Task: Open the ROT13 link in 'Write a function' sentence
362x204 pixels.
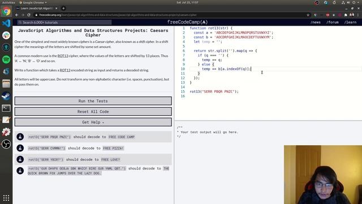Action: 65,70
